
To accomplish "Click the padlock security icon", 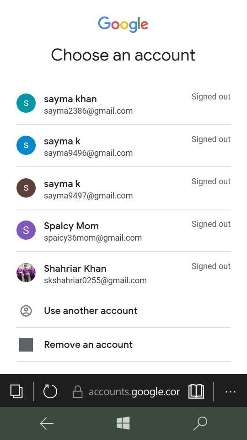I will point(78,391).
